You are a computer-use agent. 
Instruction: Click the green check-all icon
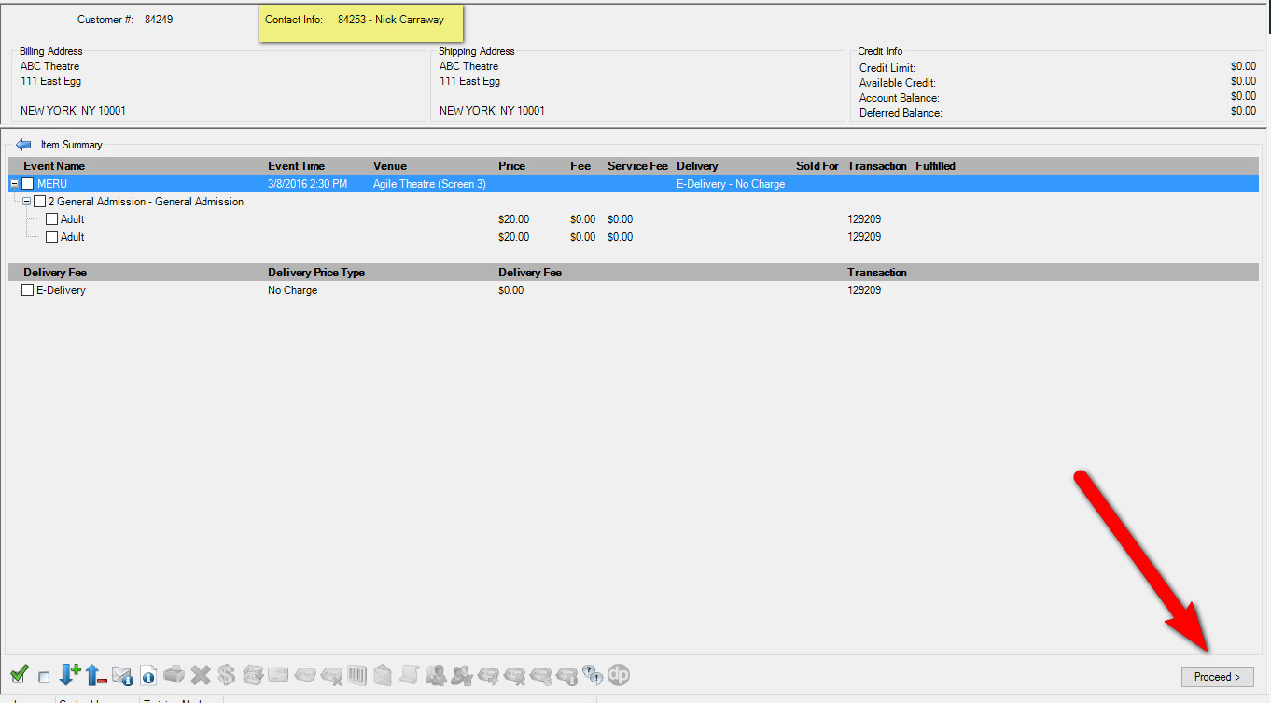pyautogui.click(x=19, y=674)
